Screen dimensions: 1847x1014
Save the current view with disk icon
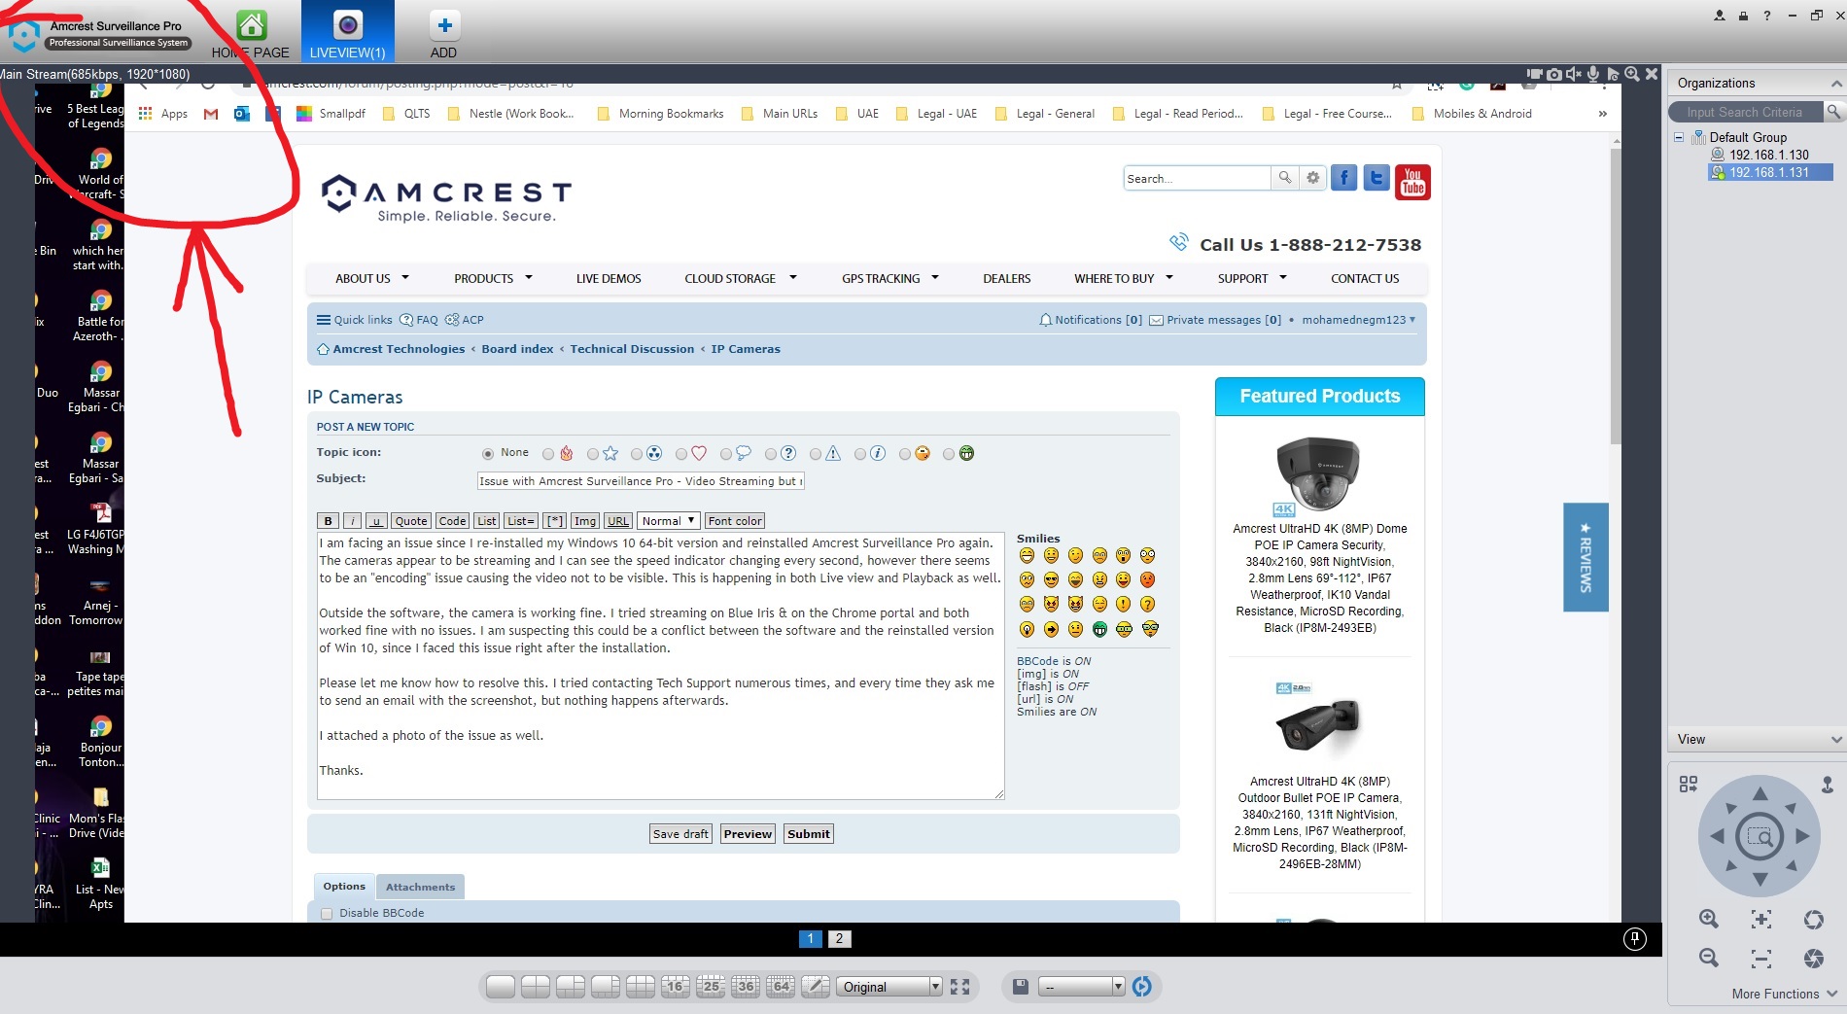[x=1021, y=987]
